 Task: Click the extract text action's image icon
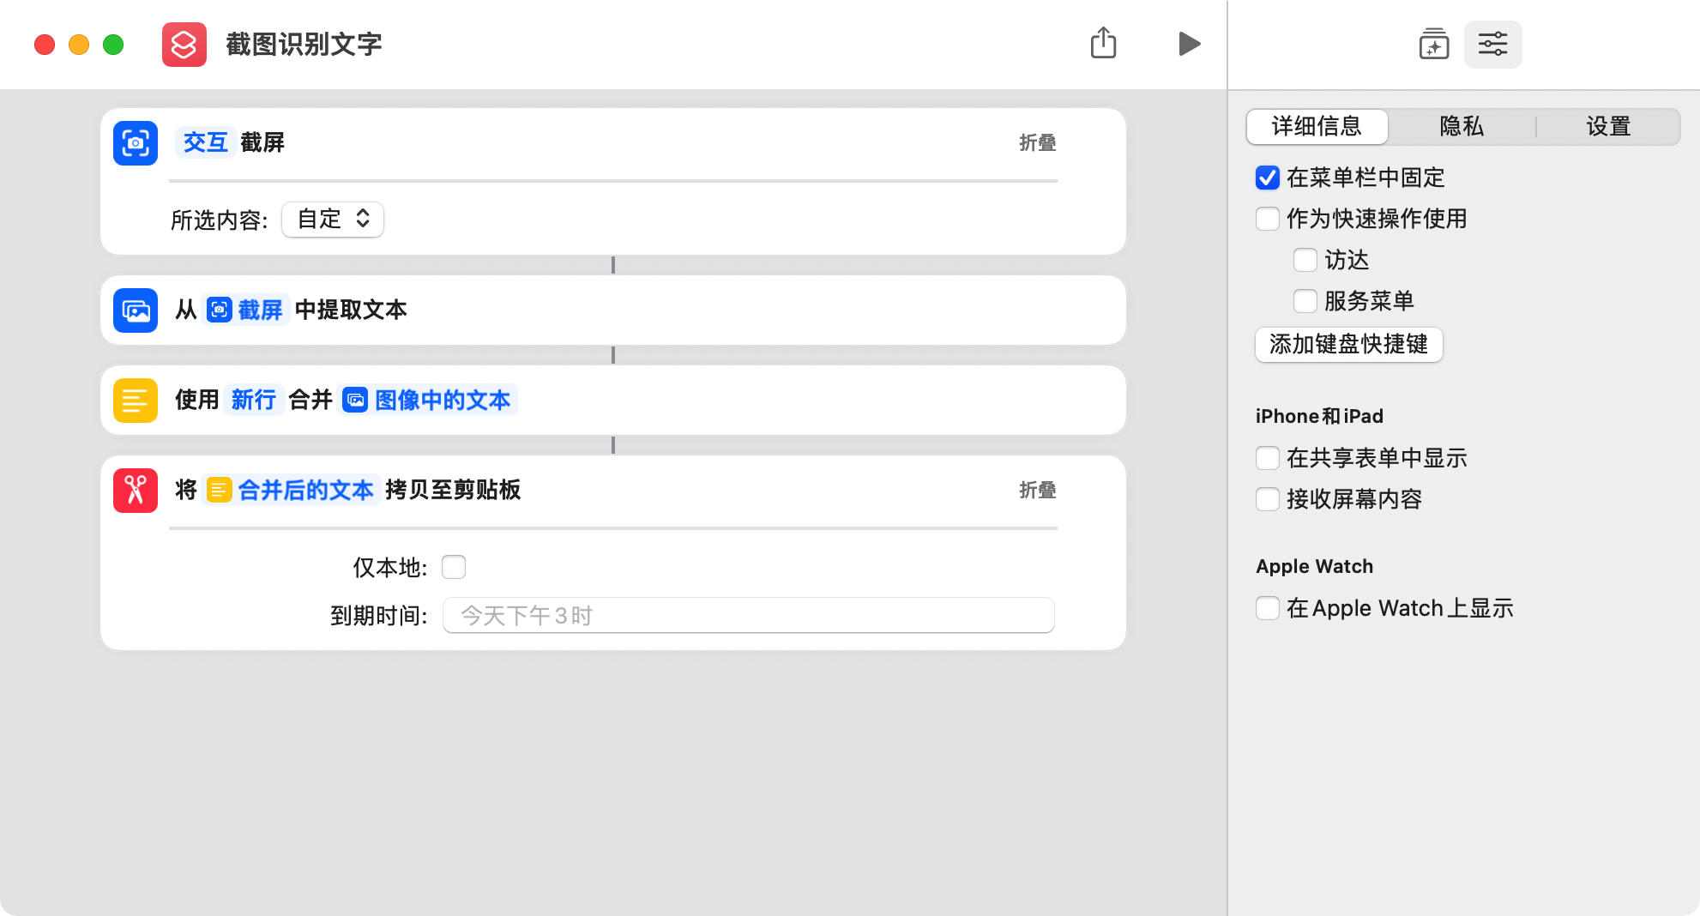(x=135, y=310)
